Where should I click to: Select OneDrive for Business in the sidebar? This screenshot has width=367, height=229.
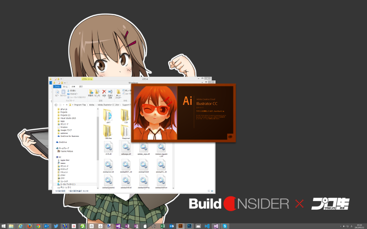(69, 136)
